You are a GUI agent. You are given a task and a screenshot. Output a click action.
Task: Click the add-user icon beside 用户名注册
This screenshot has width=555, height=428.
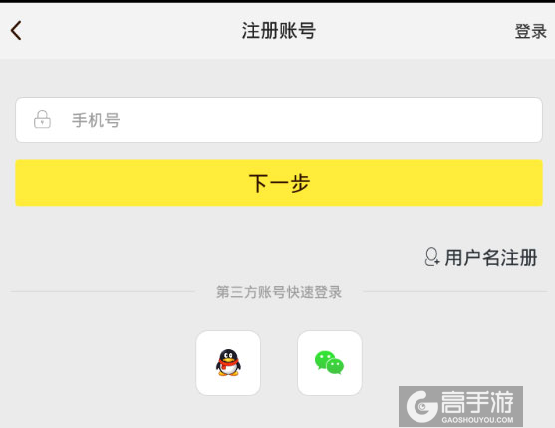point(432,257)
